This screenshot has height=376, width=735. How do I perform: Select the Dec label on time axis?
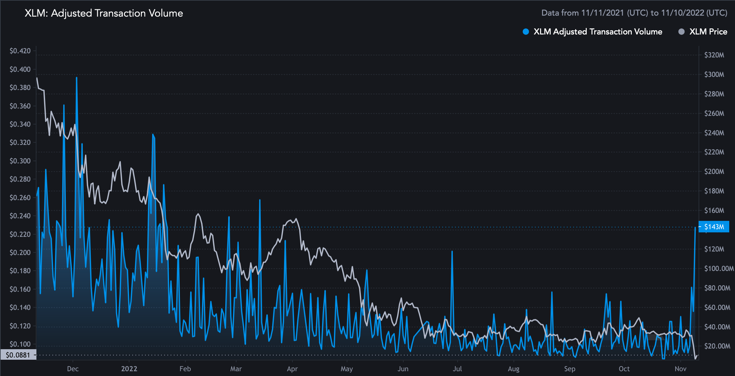[73, 369]
